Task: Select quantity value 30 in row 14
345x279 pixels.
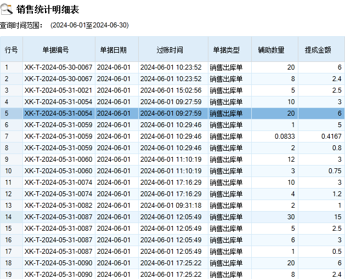Action: 291,217
